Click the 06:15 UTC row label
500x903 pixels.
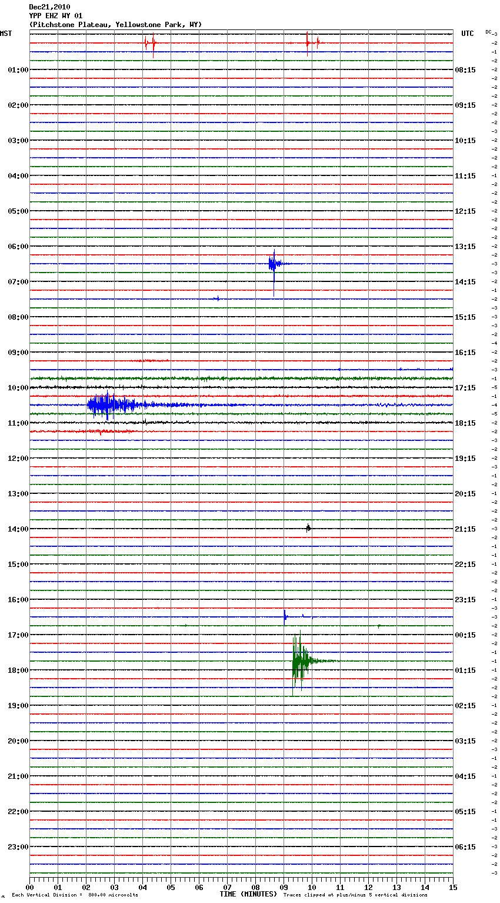(465, 847)
